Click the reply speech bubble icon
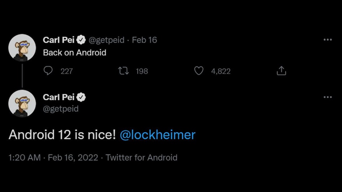 tap(48, 71)
